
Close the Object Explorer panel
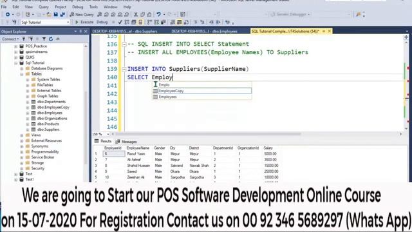pyautogui.click(x=86, y=32)
